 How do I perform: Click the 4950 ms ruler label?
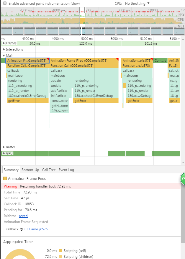tap(58, 39)
